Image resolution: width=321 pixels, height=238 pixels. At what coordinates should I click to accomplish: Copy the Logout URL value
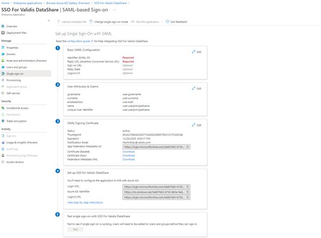[x=188, y=197]
